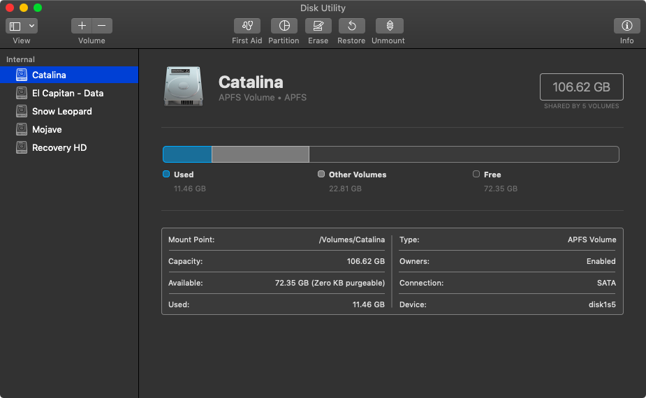Click the Device disk1s5 value
Viewport: 646px width, 398px height.
point(602,304)
